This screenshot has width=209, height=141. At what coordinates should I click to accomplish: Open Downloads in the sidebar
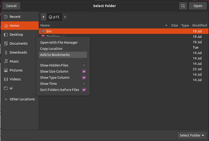click(x=20, y=52)
